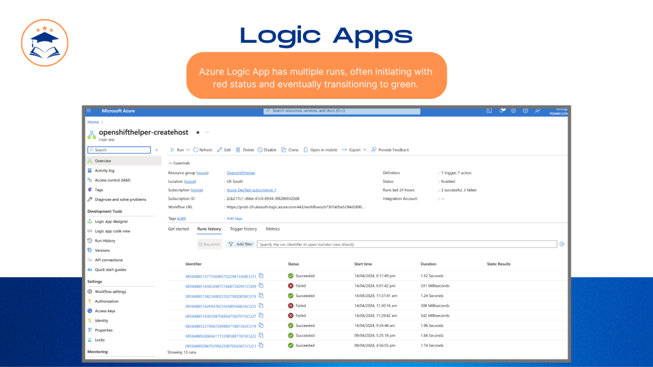Screen dimensions: 653x367
Task: Copy the run identifier ending CU31
Action: (x=261, y=276)
